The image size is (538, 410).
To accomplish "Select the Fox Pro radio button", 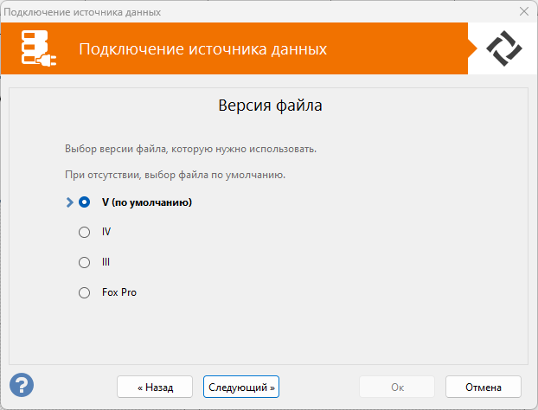I will [x=84, y=292].
